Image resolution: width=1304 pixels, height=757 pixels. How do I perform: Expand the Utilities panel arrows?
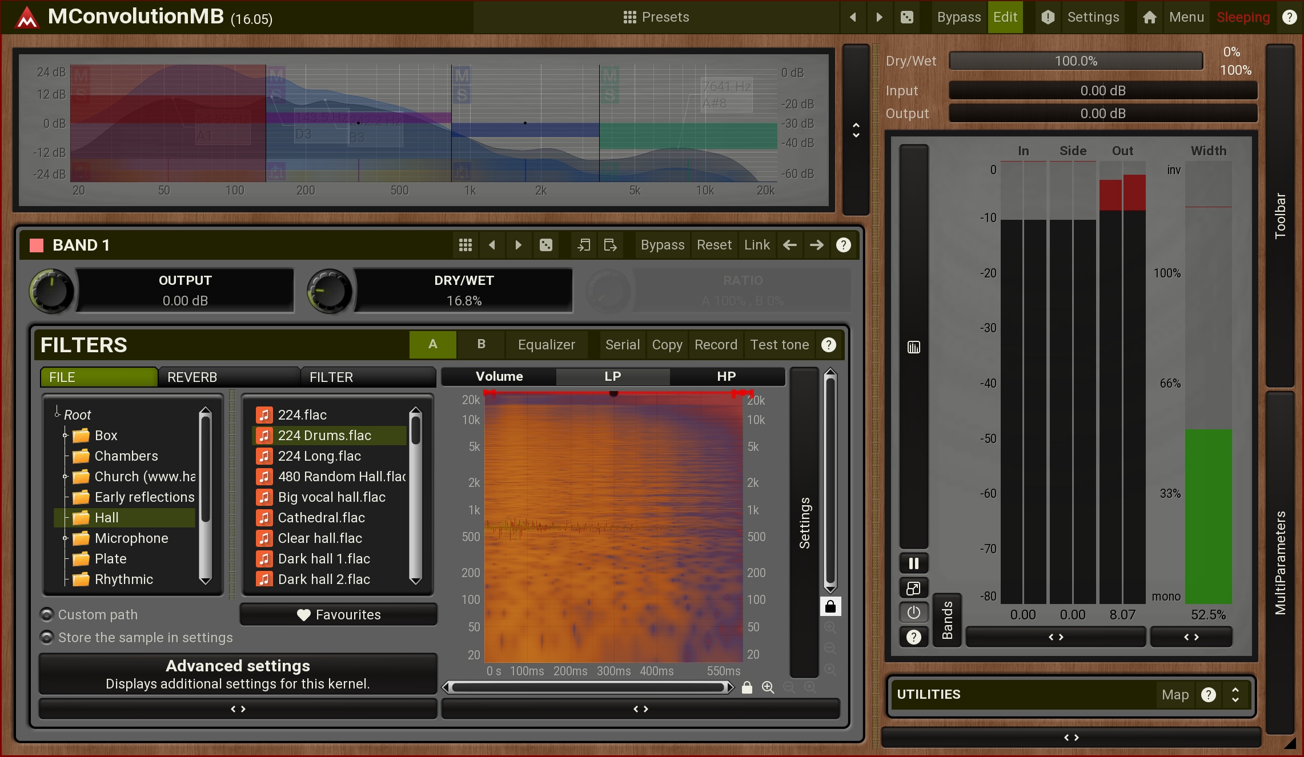pyautogui.click(x=1235, y=695)
